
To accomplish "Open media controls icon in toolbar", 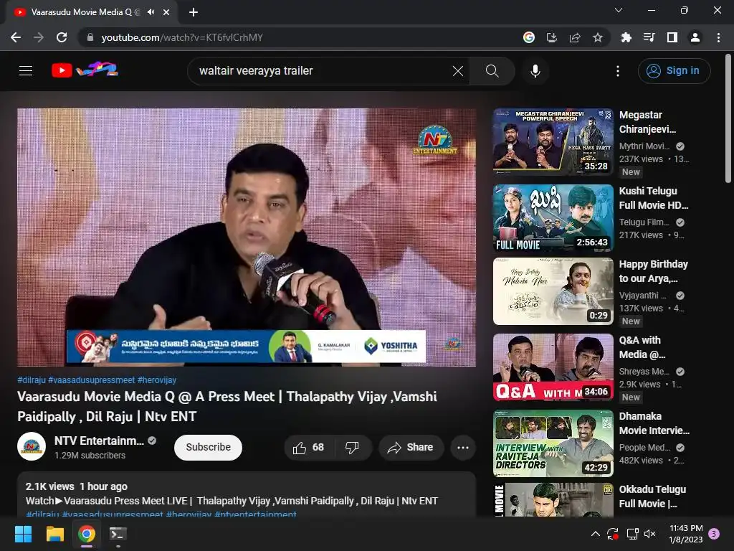I will point(649,37).
